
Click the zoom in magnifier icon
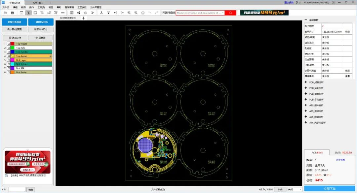pyautogui.click(x=129, y=13)
